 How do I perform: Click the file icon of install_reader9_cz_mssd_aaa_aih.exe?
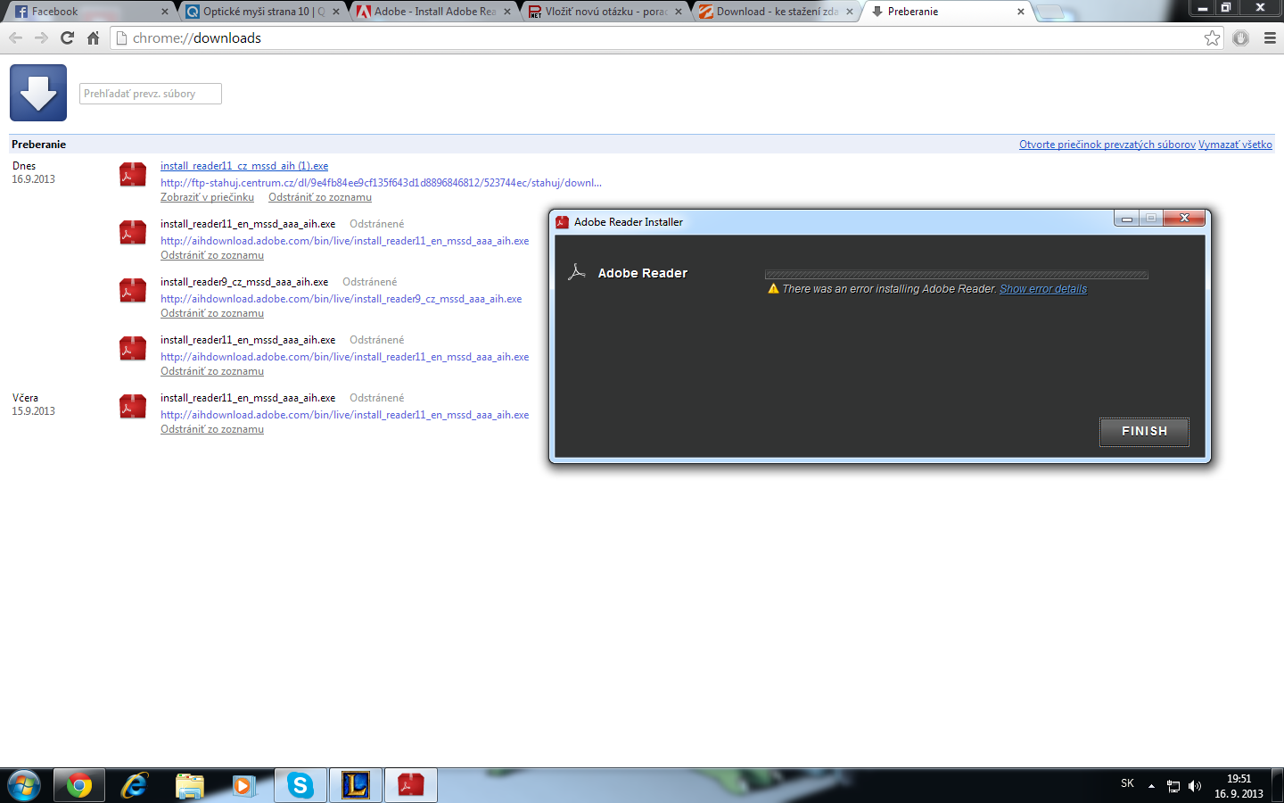coord(133,291)
